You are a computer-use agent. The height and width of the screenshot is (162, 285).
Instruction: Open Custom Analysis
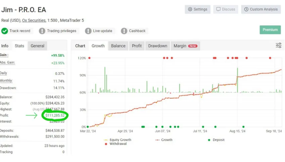261,9
